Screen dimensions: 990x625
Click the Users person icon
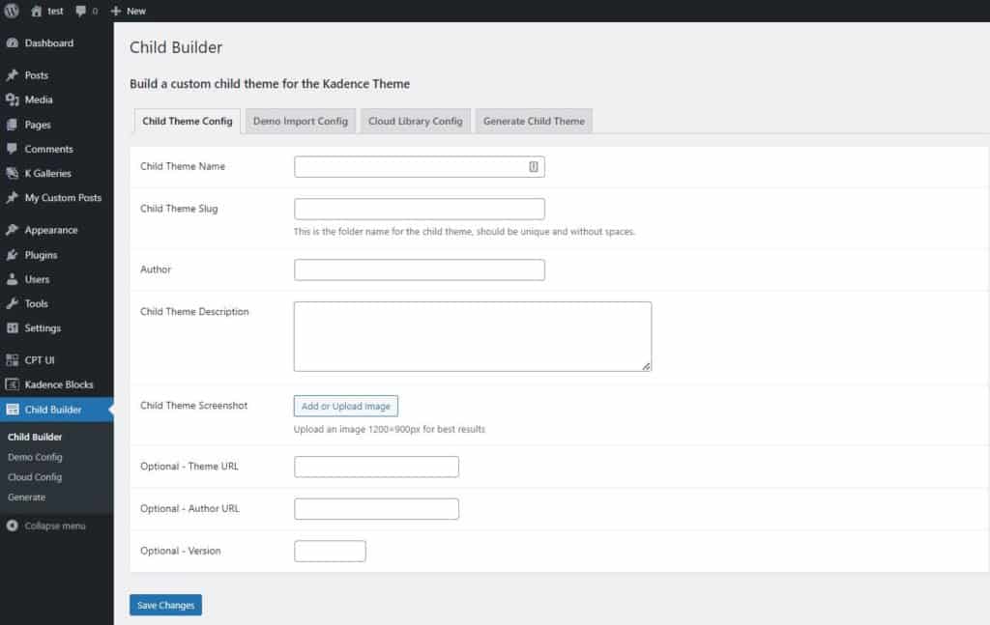(12, 279)
